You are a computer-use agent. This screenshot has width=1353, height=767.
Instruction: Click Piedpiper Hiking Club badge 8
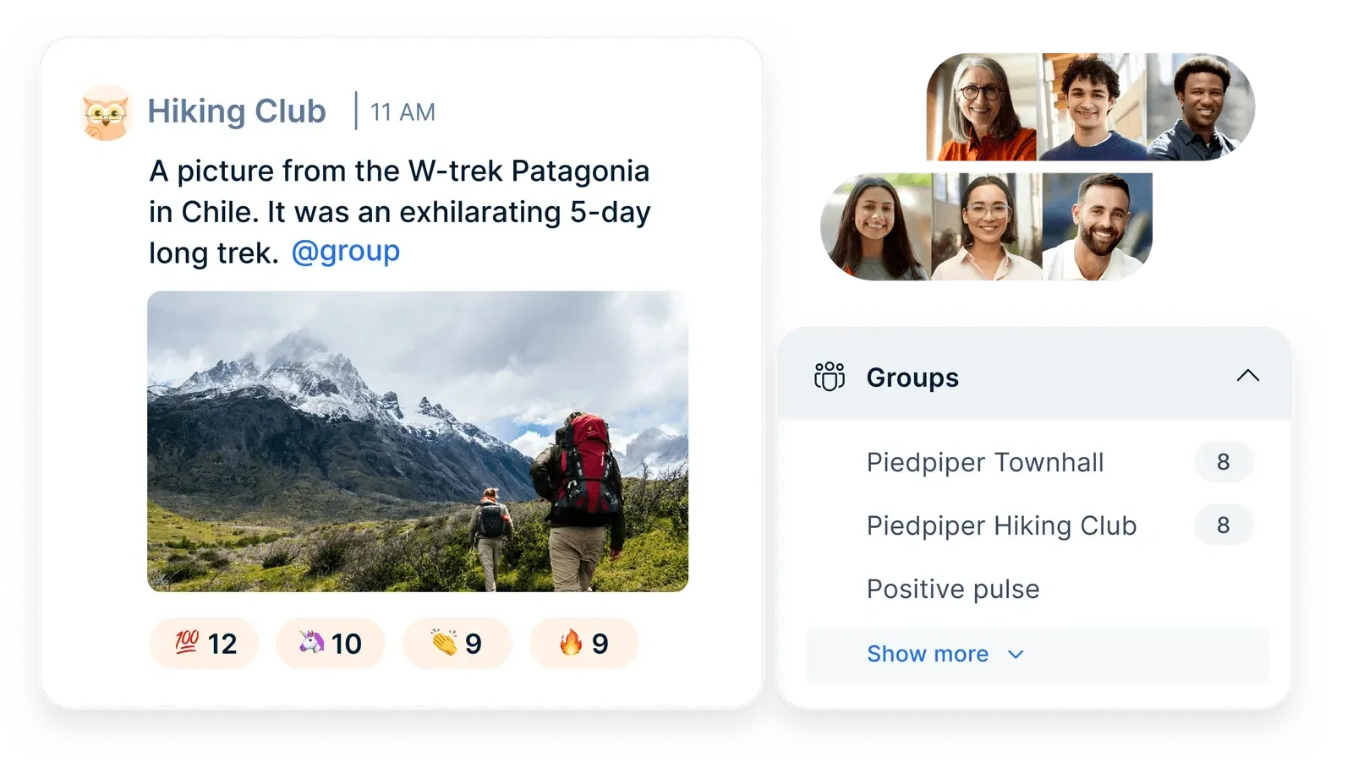(x=1223, y=525)
